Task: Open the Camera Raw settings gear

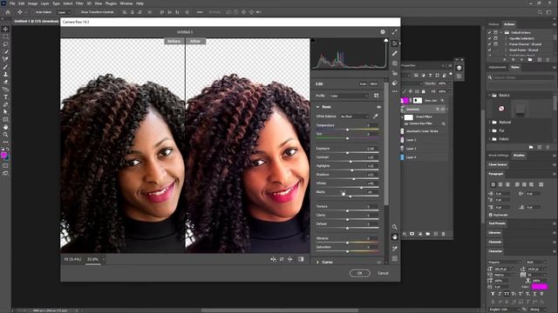Action: (x=383, y=32)
